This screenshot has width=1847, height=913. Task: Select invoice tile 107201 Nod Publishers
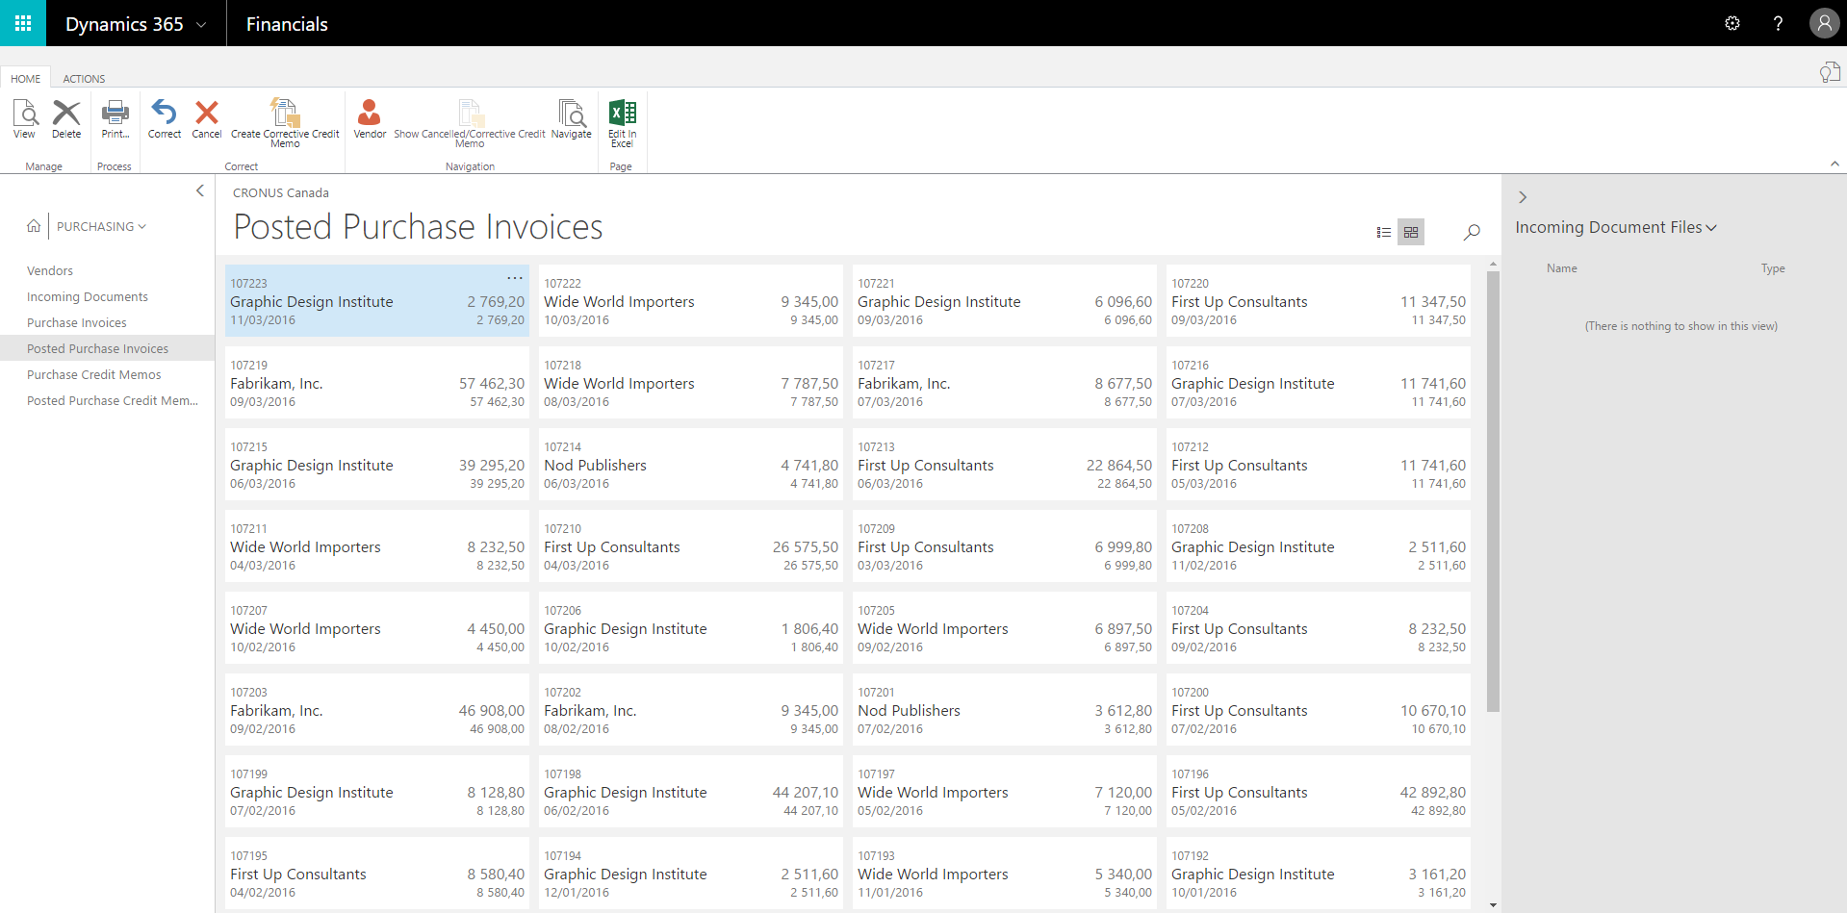(x=1005, y=710)
